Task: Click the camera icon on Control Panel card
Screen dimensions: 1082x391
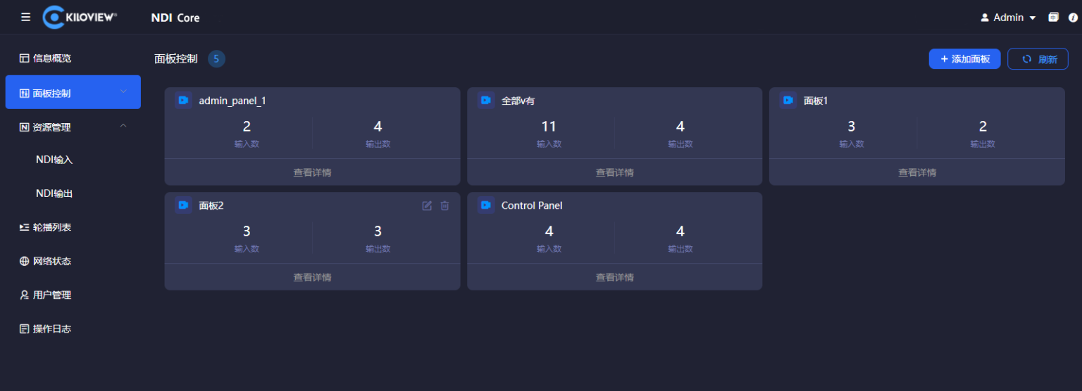Action: point(485,205)
